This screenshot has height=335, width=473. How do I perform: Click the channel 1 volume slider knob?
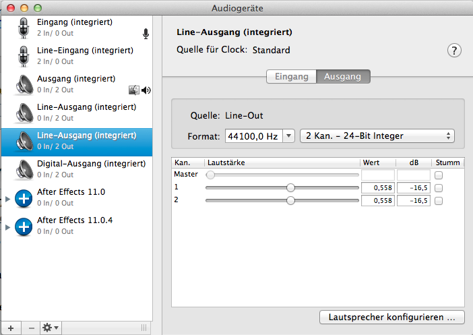click(x=290, y=188)
